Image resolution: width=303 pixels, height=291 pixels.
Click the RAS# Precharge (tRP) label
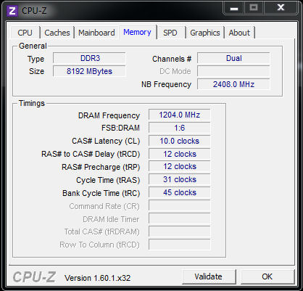[x=101, y=167]
